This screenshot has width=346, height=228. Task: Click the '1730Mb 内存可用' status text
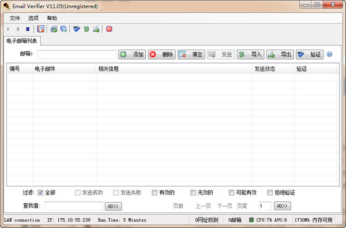pos(313,220)
